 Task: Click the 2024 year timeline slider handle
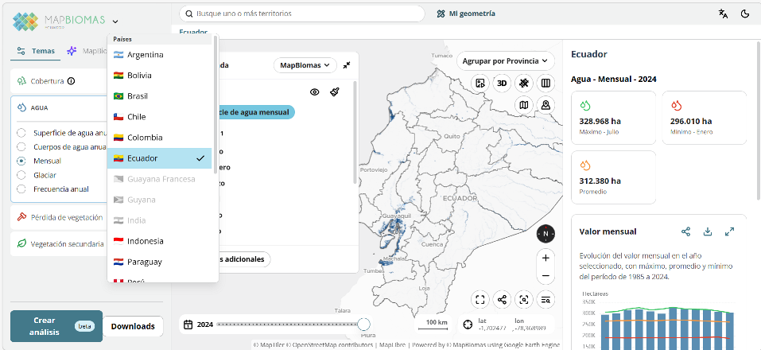[x=363, y=325]
